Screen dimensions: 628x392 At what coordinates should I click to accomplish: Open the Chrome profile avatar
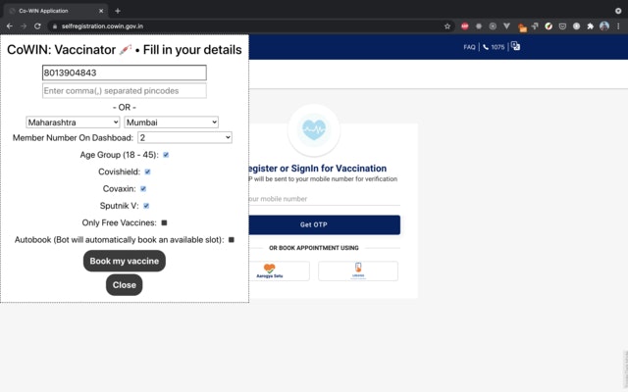(604, 26)
